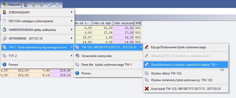236x98 pixels.
Task: Click the blank page icon beside DECYZJA
Action: 4,21
